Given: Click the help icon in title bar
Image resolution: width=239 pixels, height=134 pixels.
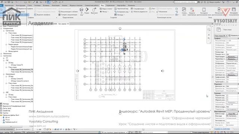Looking at the screenshot, I should (228, 2).
